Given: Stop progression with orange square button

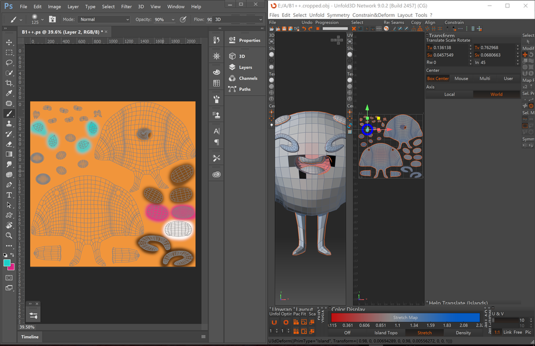Looking at the screenshot, I should tap(318, 29).
